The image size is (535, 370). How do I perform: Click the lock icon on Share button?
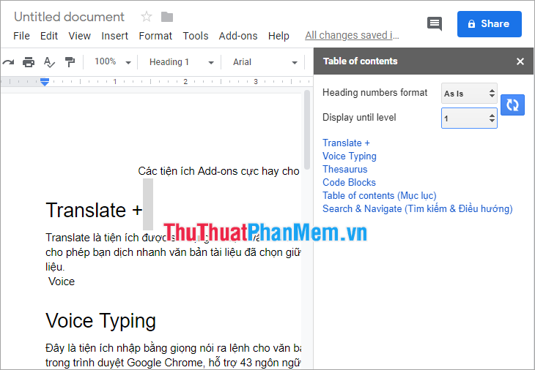click(x=471, y=24)
